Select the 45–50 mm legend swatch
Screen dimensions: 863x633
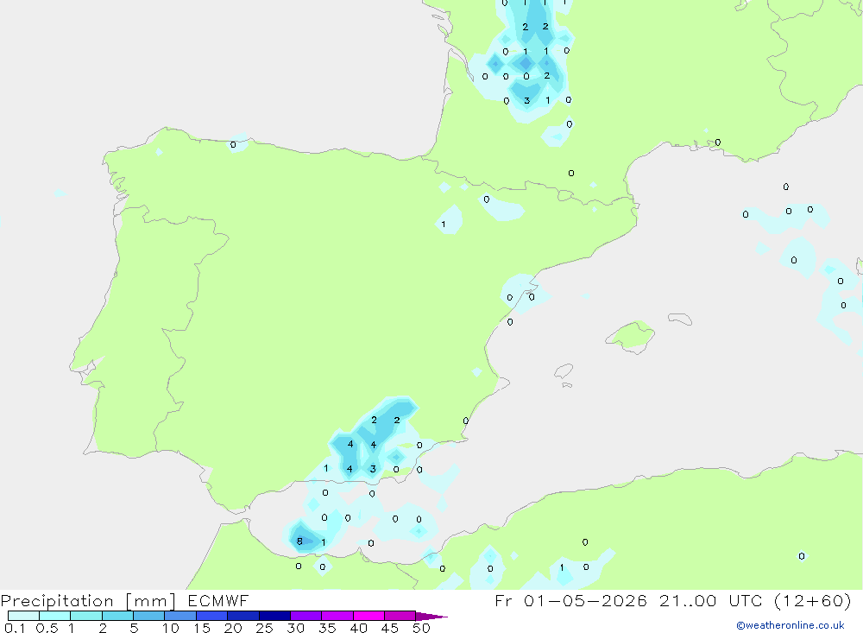(x=400, y=616)
